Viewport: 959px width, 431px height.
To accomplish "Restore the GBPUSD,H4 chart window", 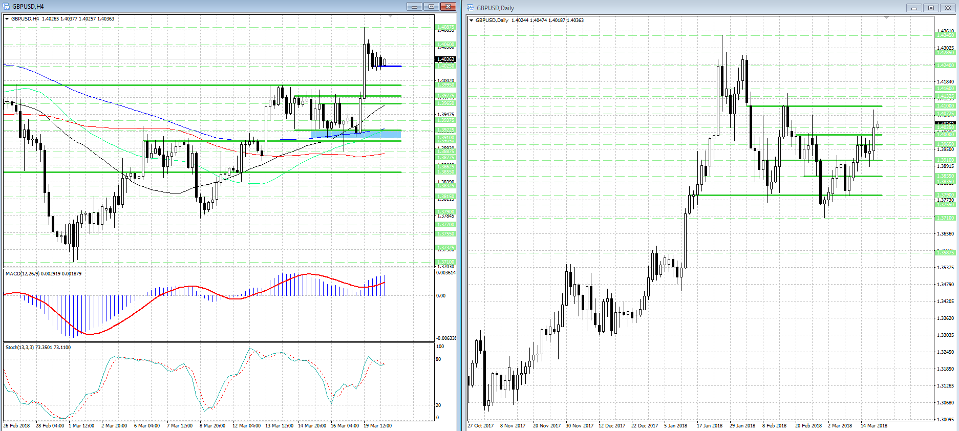I will coord(431,7).
